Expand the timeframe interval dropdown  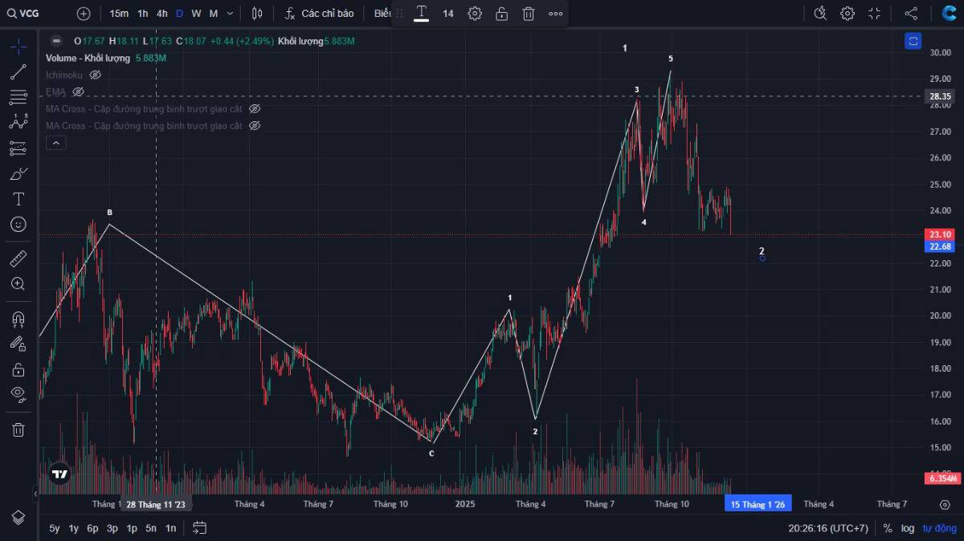[x=231, y=14]
